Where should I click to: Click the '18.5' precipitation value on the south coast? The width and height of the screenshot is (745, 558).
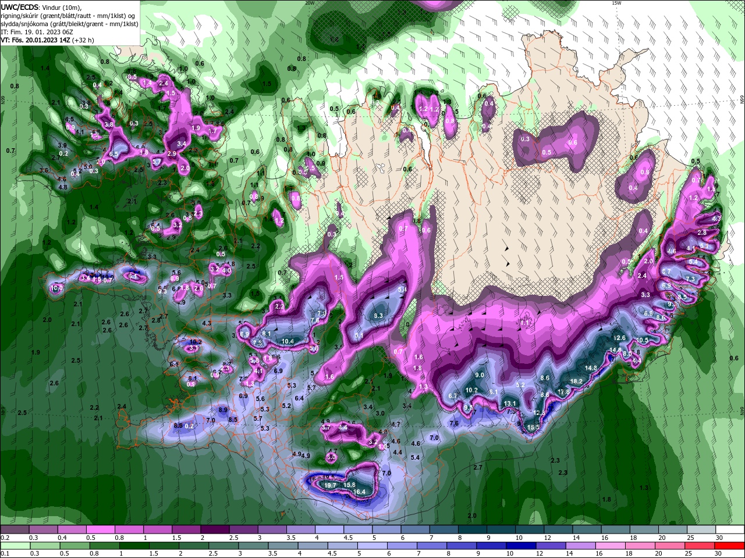[x=533, y=427]
